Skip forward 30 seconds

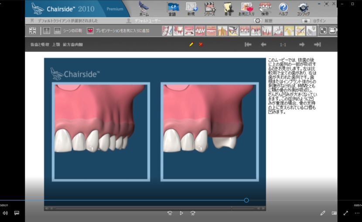[x=193, y=213]
